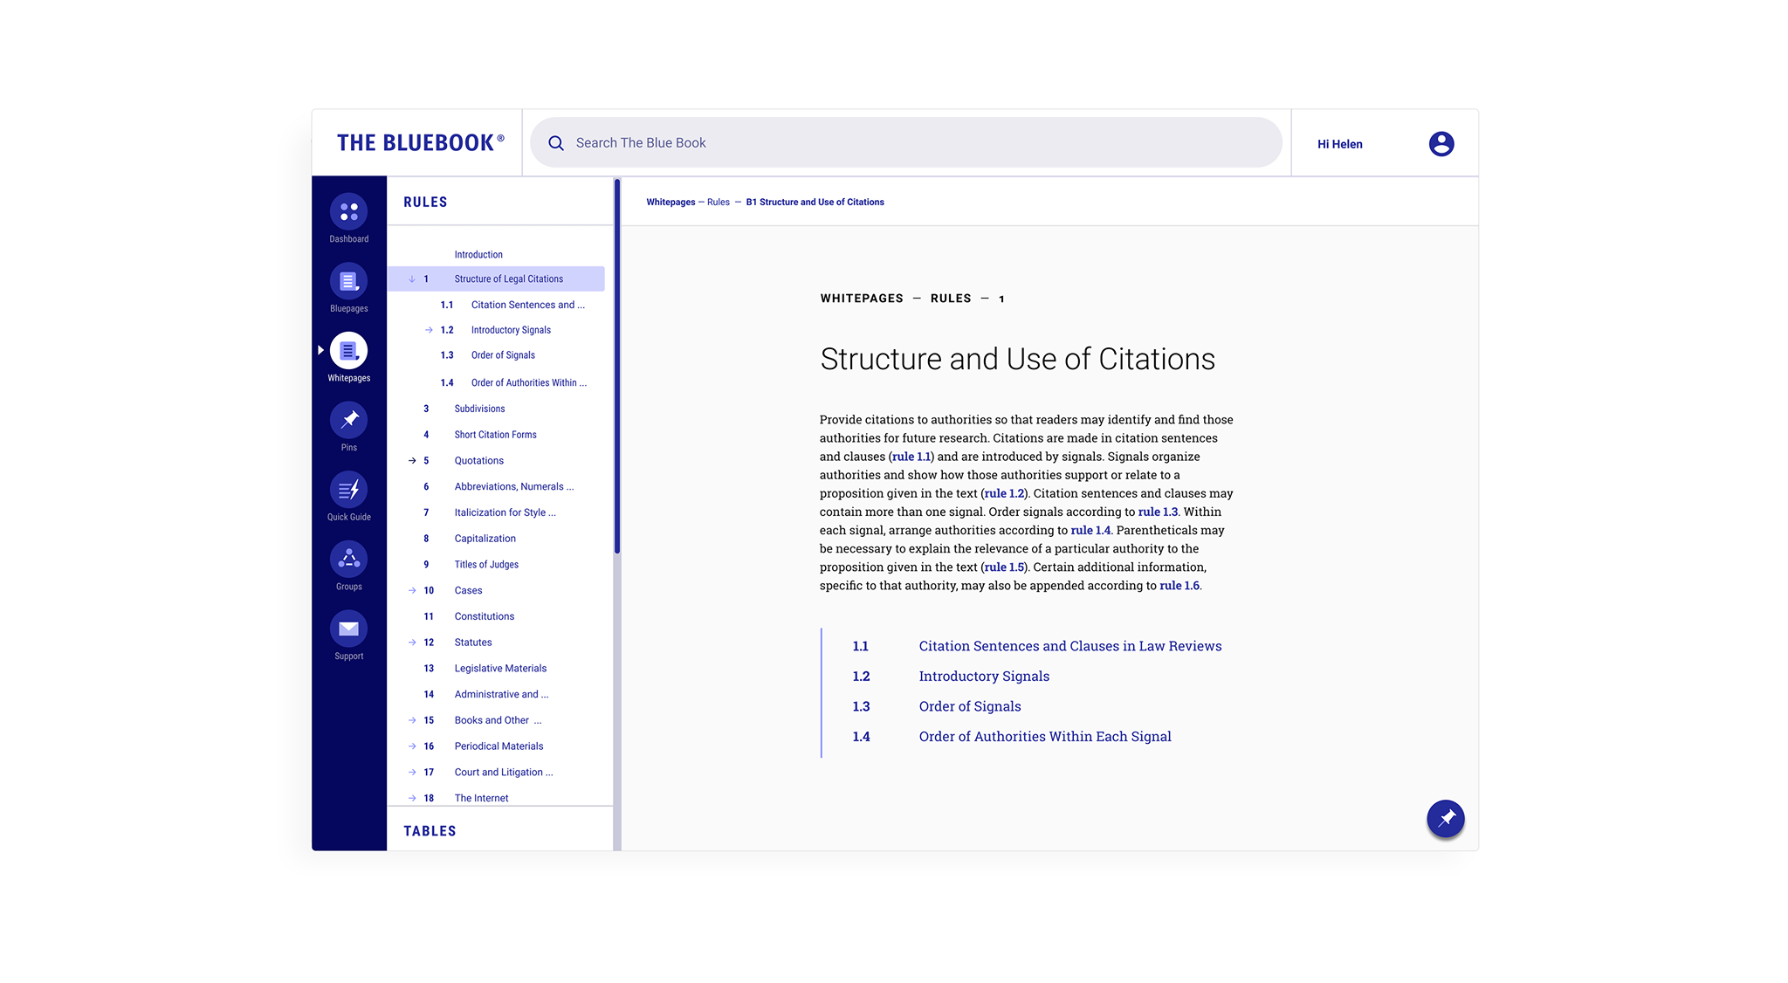Expand rule 15 Books and Other arrow
The height and width of the screenshot is (983, 1788).
[x=412, y=720]
